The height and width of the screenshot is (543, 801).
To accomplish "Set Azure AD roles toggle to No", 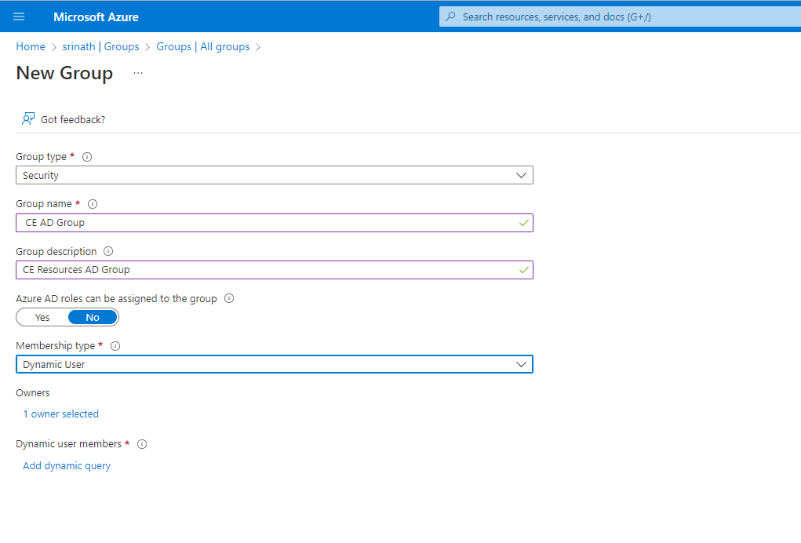I will [93, 317].
